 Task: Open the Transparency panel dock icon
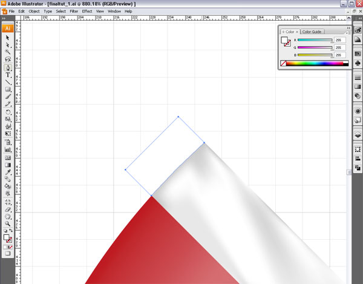(x=358, y=96)
